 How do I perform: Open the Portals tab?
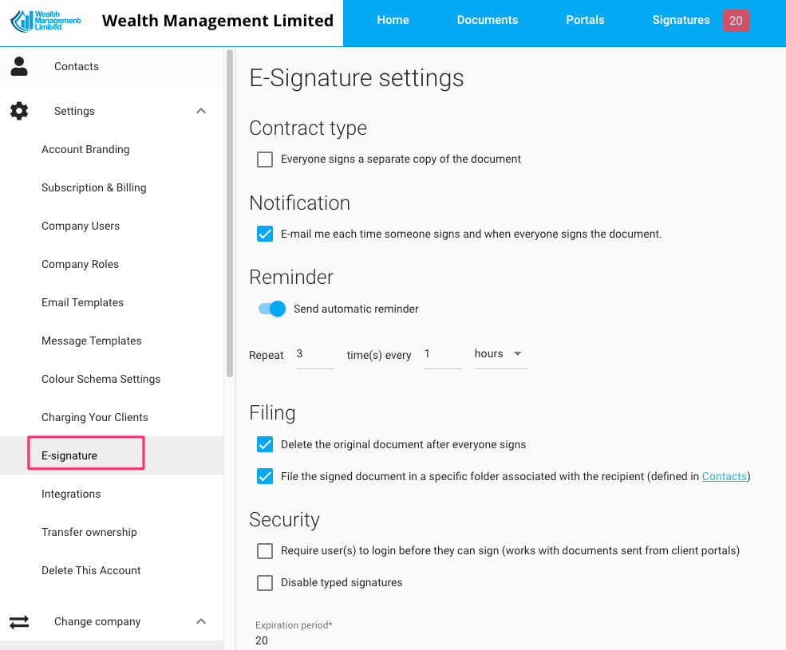585,21
